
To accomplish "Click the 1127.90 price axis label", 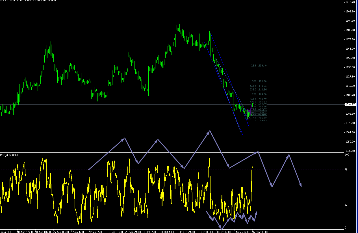I will (351, 76).
